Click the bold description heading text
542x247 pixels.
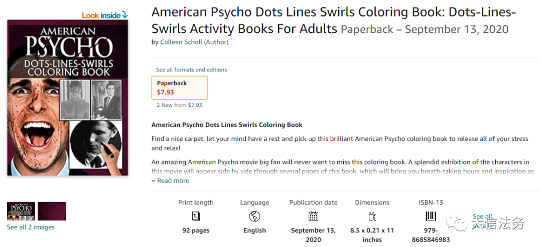click(x=227, y=124)
